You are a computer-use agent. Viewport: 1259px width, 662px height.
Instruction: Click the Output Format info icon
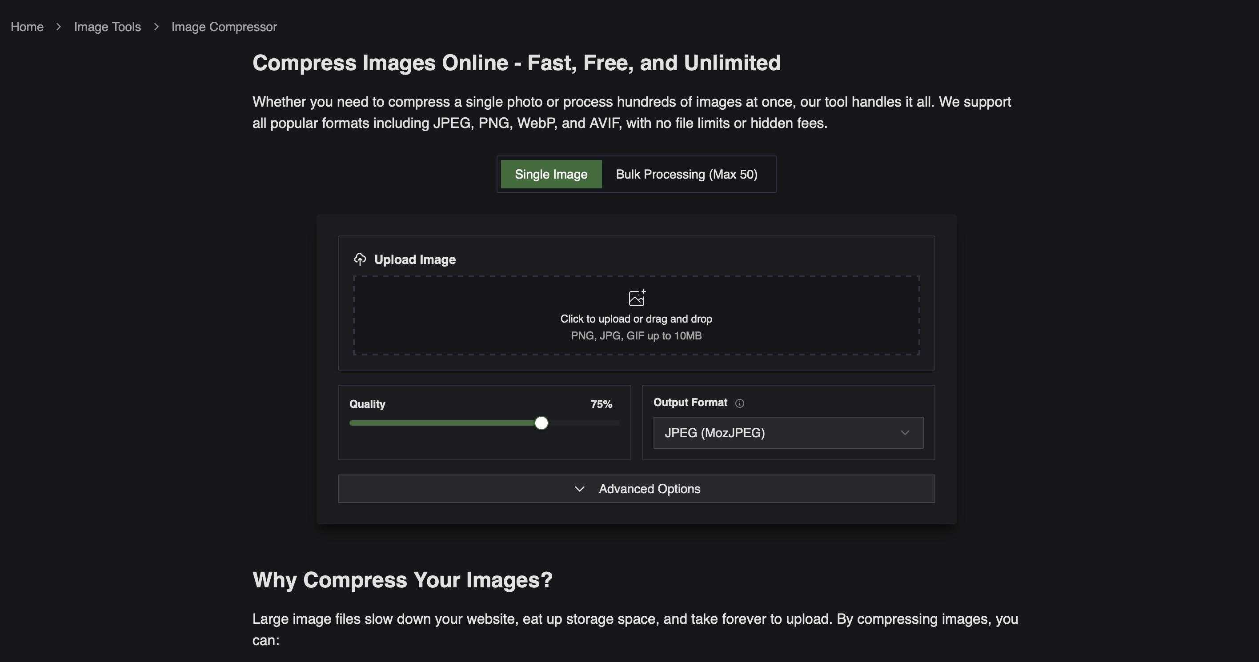pyautogui.click(x=739, y=403)
